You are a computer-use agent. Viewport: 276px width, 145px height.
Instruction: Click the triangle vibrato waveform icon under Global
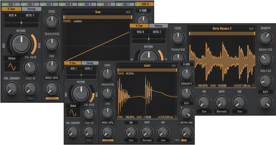[12, 67]
